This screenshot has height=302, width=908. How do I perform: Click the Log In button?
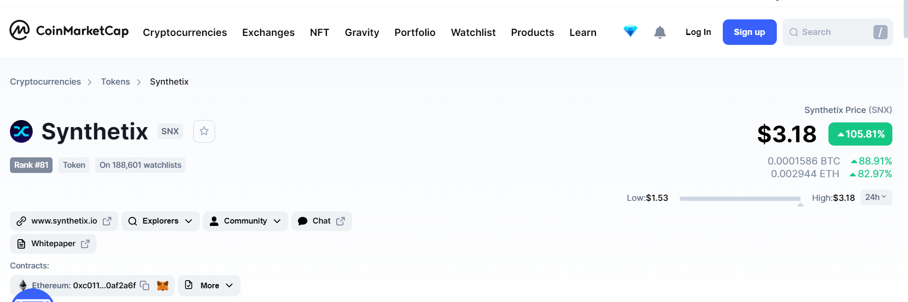tap(698, 32)
